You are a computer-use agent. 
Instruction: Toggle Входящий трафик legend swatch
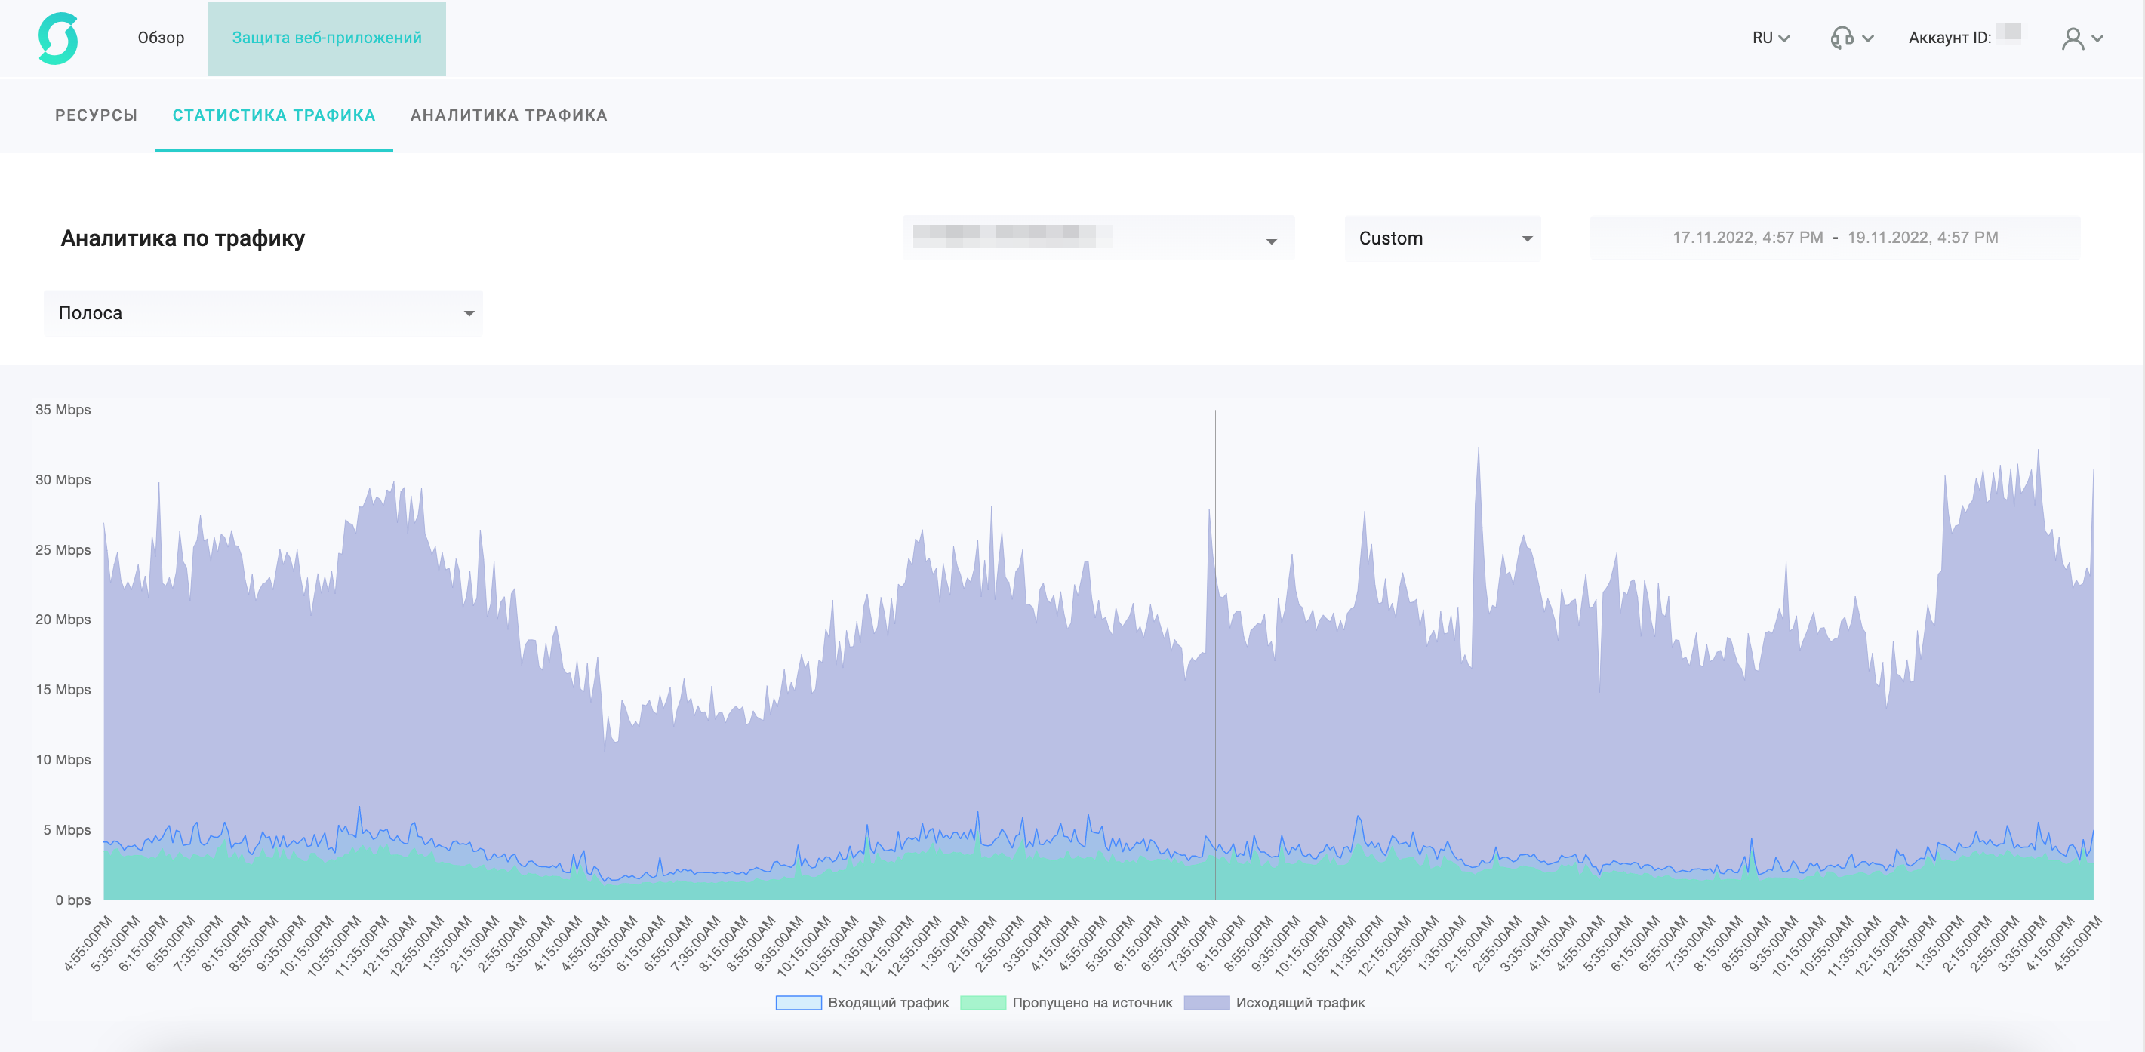pos(799,1003)
